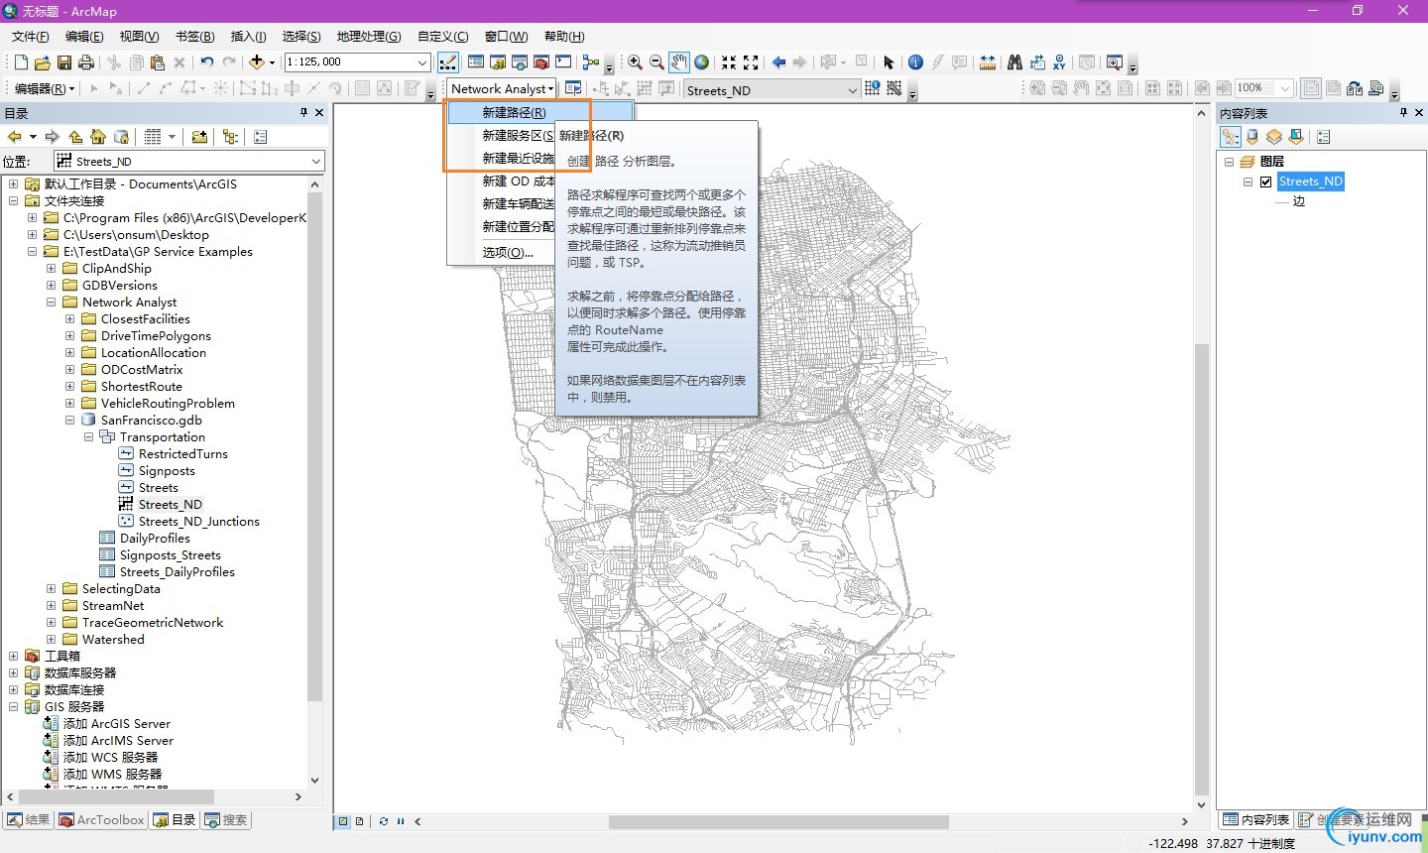Image resolution: width=1428 pixels, height=853 pixels.
Task: Switch to layout view at map bottom
Action: [359, 821]
